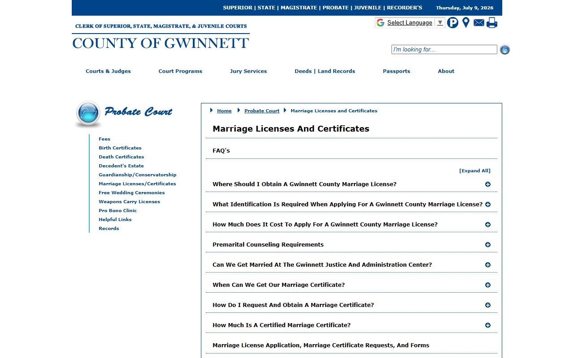Open Weapons Carry Licenses sidebar link
Viewport: 574px width, 358px height.
point(129,201)
